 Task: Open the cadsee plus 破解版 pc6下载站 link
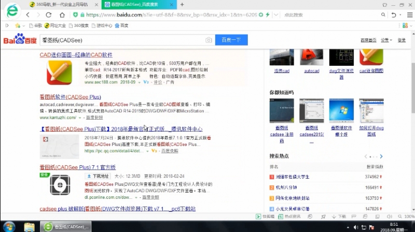pos(118,209)
